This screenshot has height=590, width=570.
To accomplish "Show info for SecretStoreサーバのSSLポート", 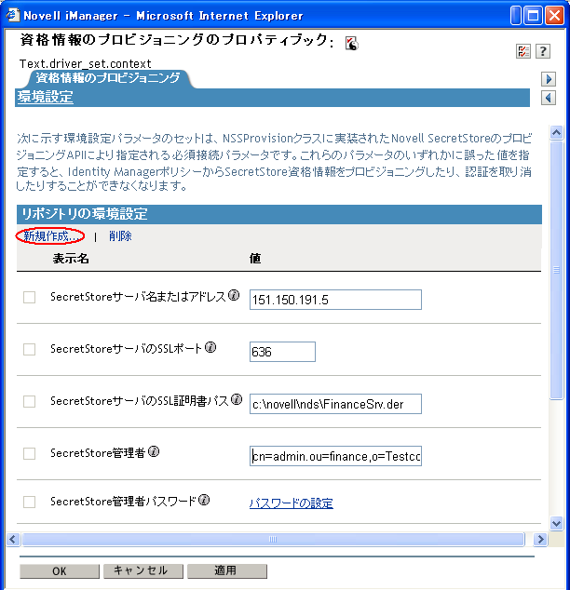I will [x=210, y=347].
